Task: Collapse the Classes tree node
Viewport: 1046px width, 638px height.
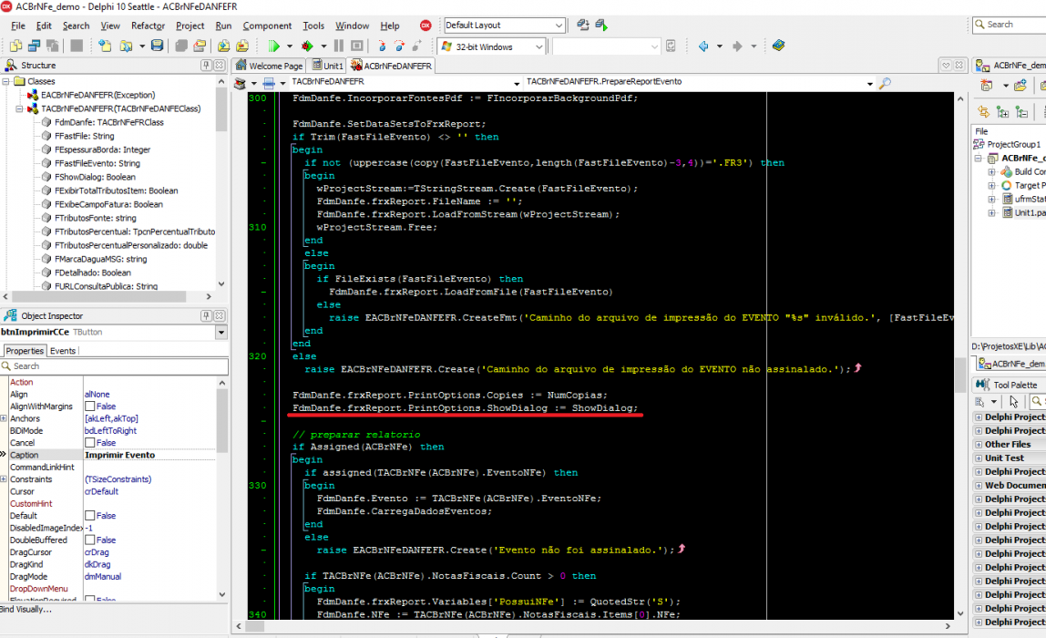Action: click(x=6, y=81)
